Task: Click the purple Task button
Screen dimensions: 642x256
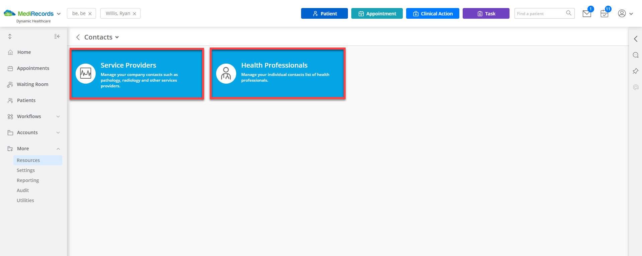Action: coord(486,13)
